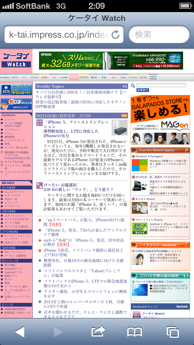Open the アスキー調査 小学生 news headline
The width and height of the screenshot is (194, 345).
tap(85, 294)
